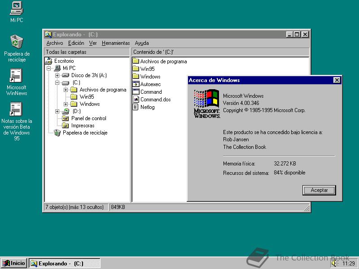Click the 849KB status bar entry

(118, 207)
